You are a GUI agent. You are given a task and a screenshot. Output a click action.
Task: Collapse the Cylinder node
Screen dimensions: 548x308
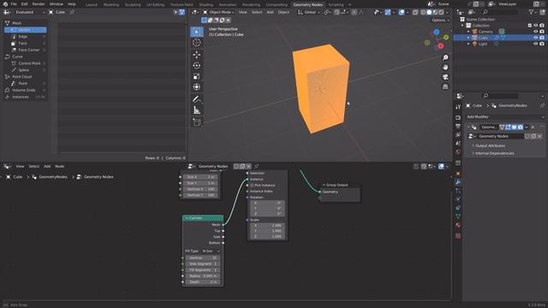click(x=187, y=218)
